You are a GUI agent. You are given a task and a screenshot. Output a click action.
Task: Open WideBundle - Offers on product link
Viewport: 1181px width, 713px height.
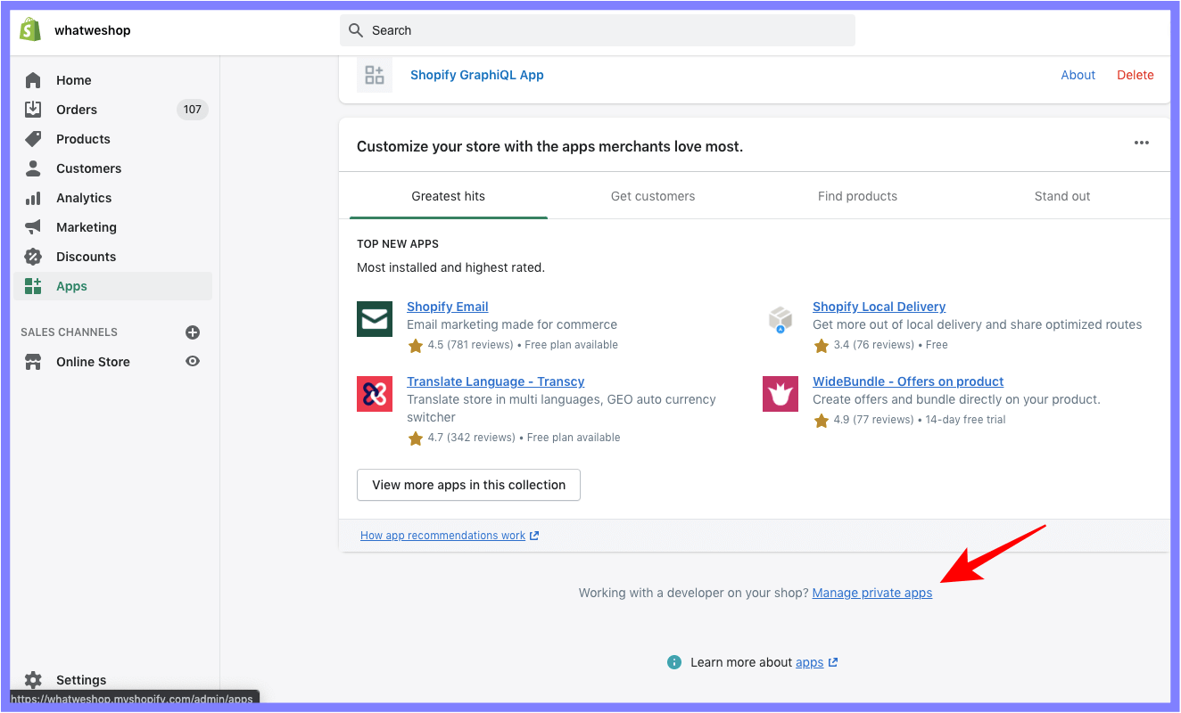click(908, 381)
